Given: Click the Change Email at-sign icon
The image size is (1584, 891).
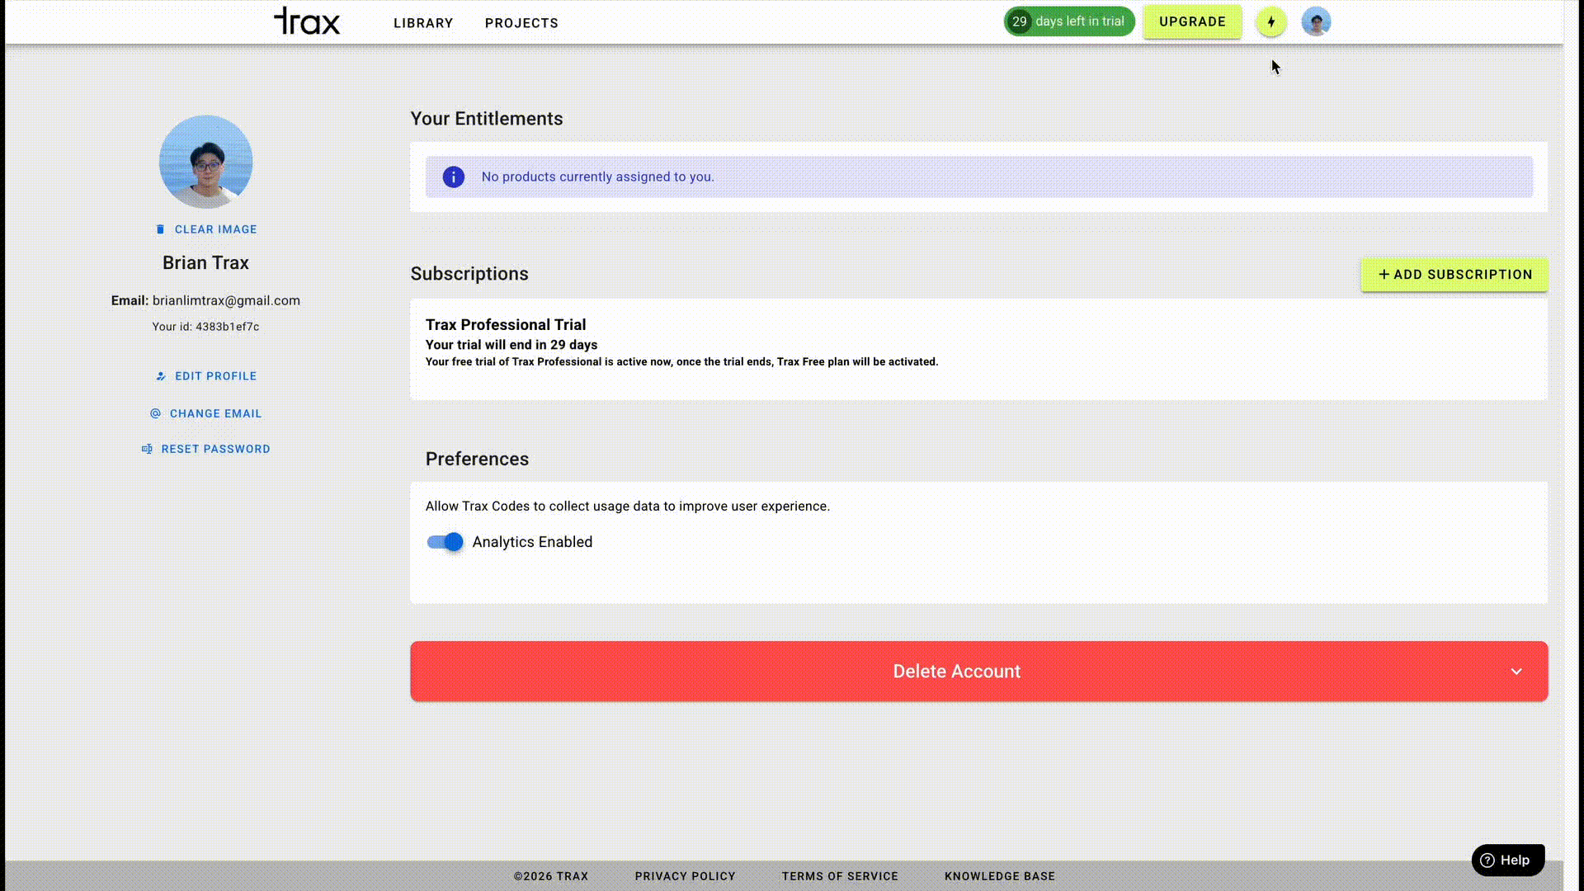Looking at the screenshot, I should [x=155, y=413].
